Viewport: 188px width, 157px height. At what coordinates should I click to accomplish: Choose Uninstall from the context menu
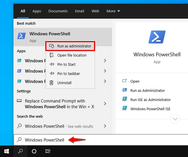(70, 83)
